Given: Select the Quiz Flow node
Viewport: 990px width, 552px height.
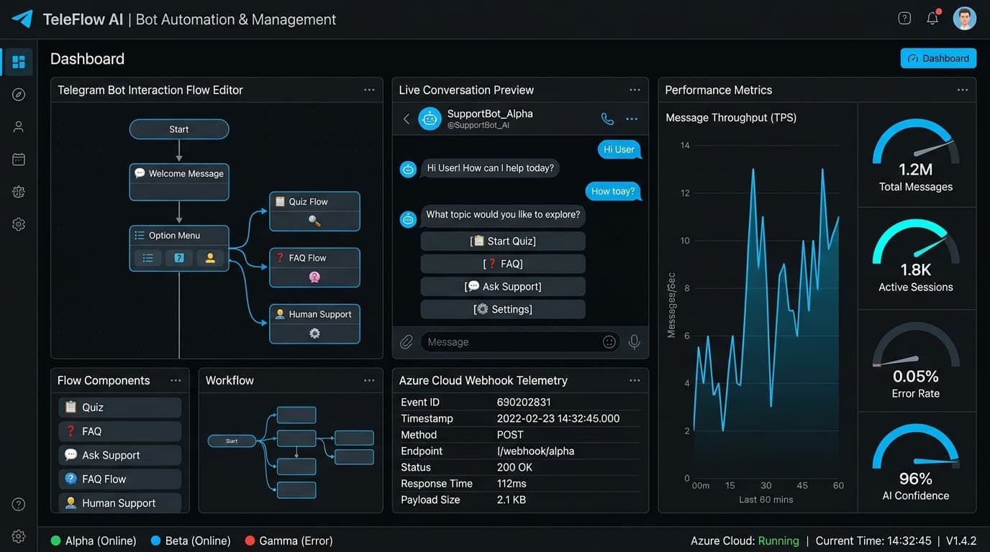Looking at the screenshot, I should pyautogui.click(x=314, y=211).
